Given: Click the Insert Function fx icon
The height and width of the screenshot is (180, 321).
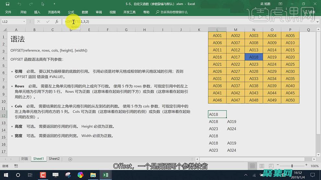Looking at the screenshot, I should (x=57, y=21).
